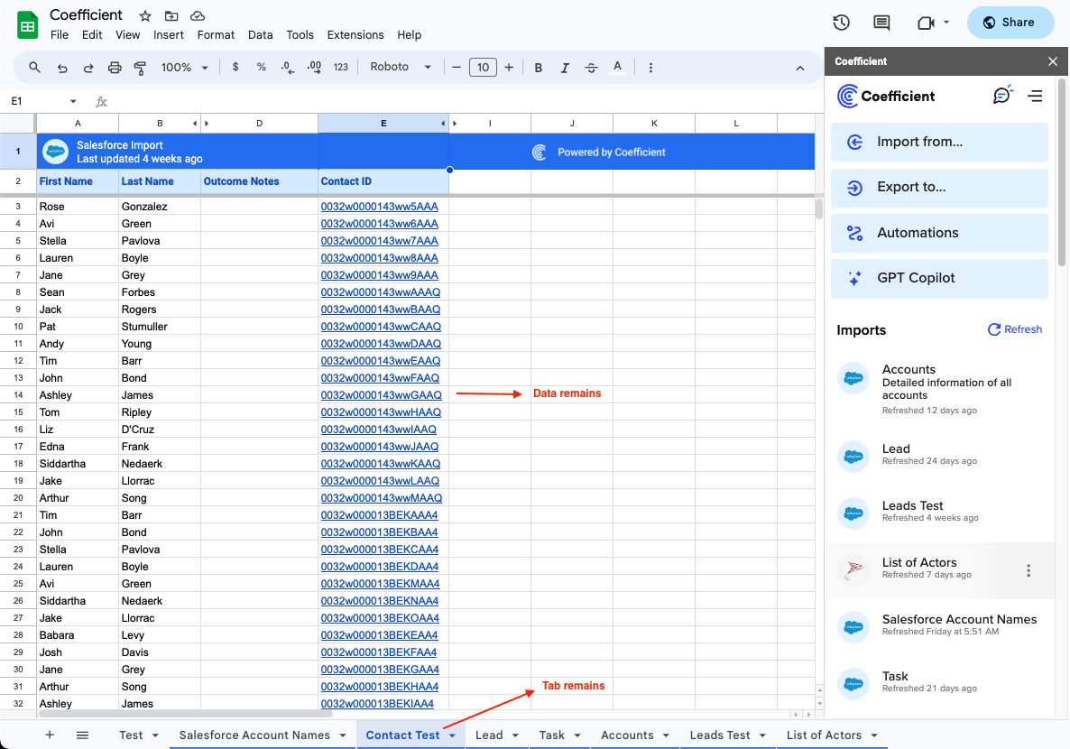
Task: Switch to Salesforce Account Names tab
Action: click(254, 735)
